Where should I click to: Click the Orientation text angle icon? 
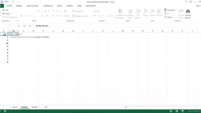(65, 11)
